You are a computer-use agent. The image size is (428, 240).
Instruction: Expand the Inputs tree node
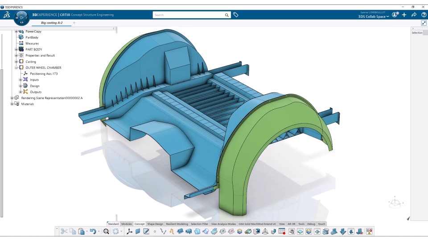point(21,80)
